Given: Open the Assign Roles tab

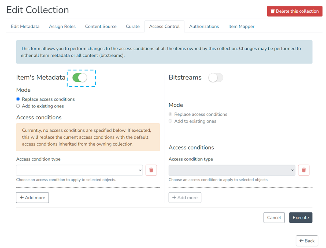Looking at the screenshot, I should click(62, 26).
